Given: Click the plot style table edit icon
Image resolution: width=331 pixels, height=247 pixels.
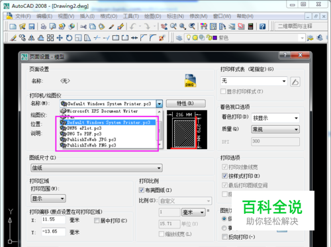Looking at the screenshot, I should pyautogui.click(x=295, y=82).
